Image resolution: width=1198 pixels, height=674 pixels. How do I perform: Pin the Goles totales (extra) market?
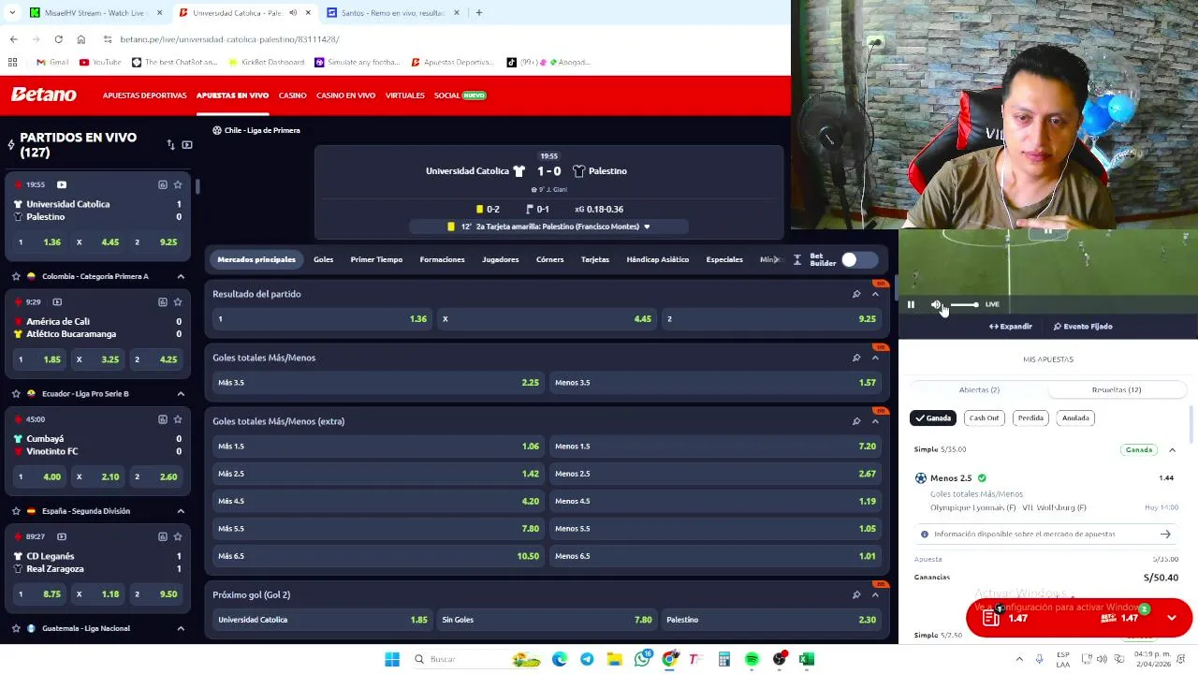[855, 421]
